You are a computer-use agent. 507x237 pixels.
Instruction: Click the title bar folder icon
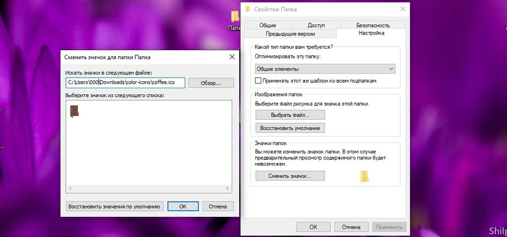pyautogui.click(x=247, y=9)
